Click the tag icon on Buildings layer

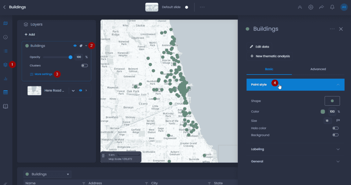[81, 45]
